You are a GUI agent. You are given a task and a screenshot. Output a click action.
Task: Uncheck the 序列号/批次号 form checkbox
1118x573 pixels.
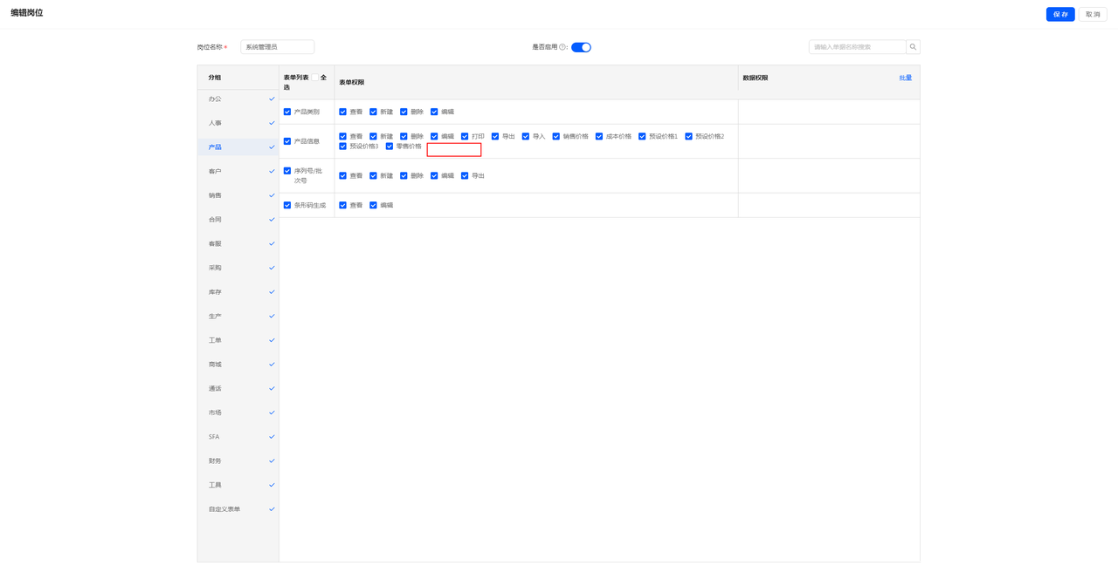coord(287,171)
